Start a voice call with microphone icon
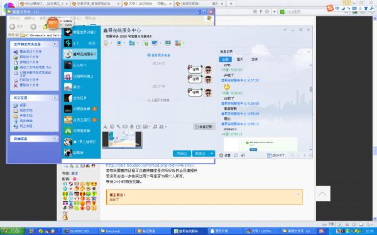Screen dimensions: 377x235 point(106,43)
